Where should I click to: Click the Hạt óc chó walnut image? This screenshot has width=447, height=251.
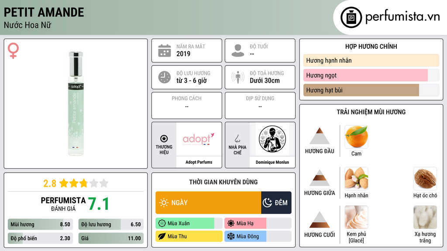[425, 178]
